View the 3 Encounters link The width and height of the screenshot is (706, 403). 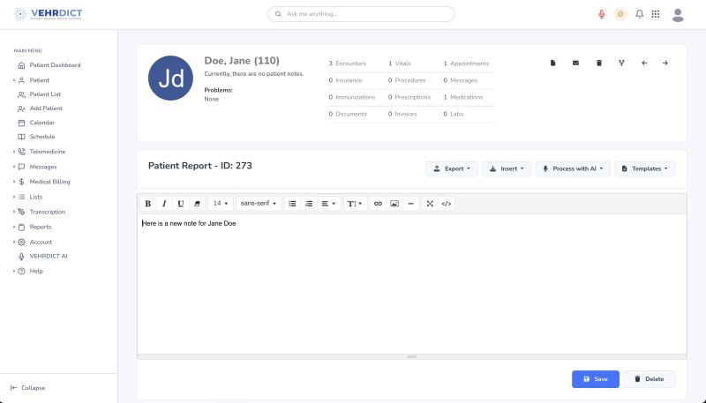(x=347, y=63)
